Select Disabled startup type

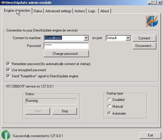click(x=109, y=99)
